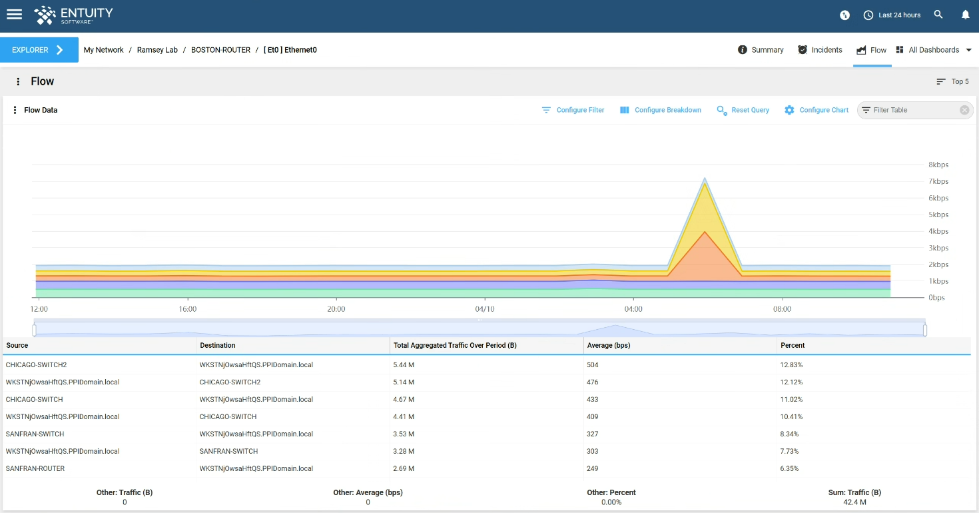This screenshot has width=979, height=513.
Task: Select the SANFRAN-ROUTER source cell
Action: [x=35, y=469]
